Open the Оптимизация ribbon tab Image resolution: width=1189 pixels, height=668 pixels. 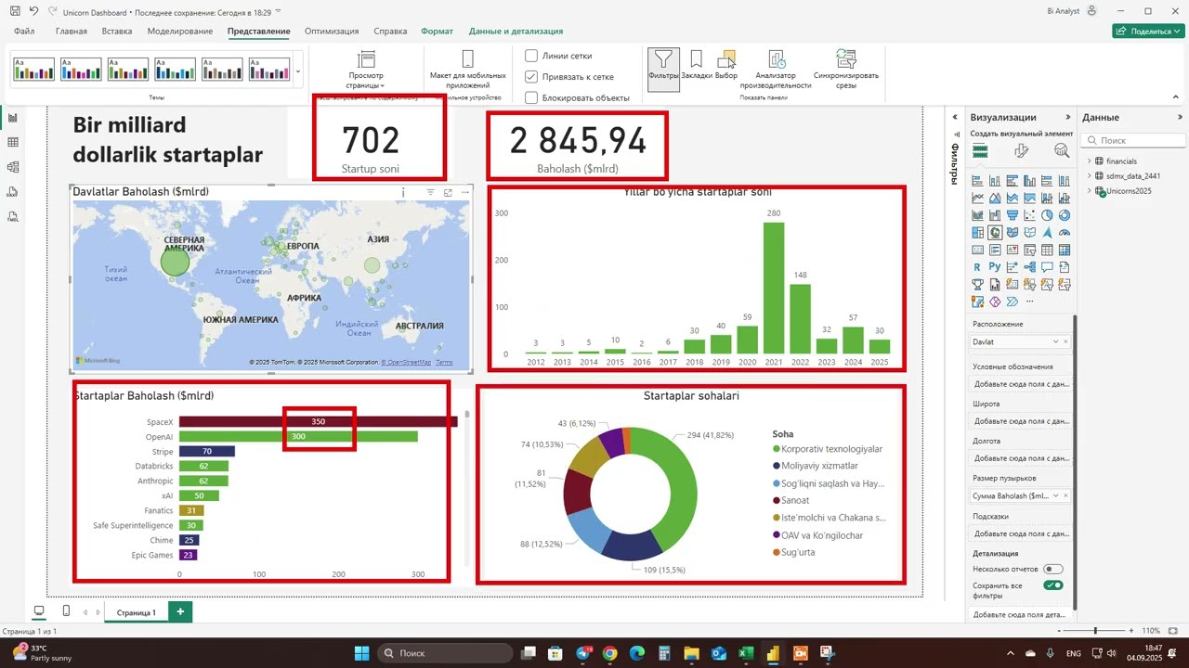pos(332,31)
